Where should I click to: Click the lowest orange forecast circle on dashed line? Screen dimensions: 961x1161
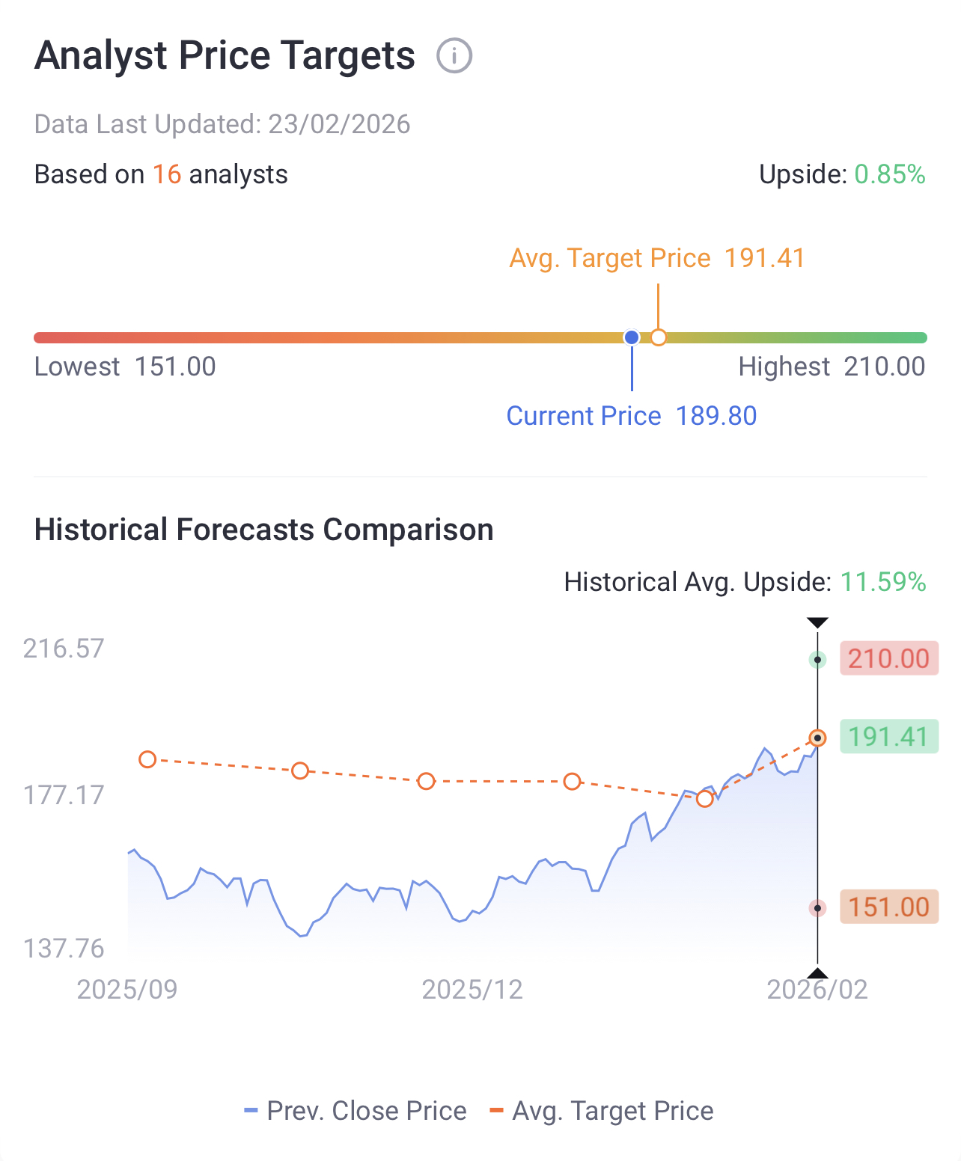704,799
